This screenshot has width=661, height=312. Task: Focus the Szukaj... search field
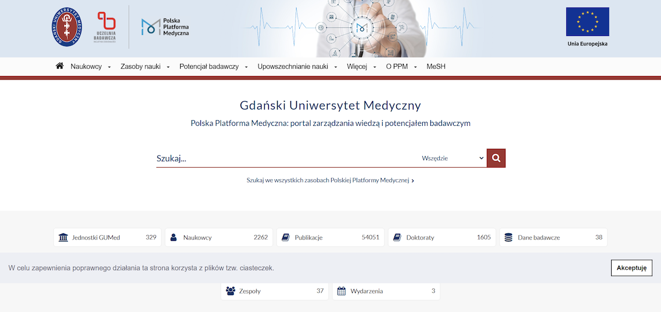click(287, 158)
